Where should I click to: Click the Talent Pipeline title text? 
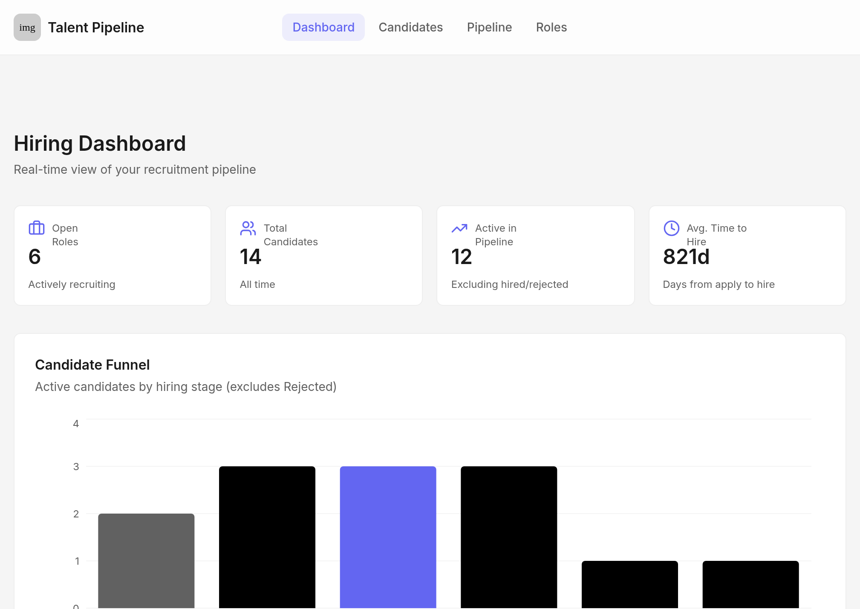pyautogui.click(x=96, y=27)
